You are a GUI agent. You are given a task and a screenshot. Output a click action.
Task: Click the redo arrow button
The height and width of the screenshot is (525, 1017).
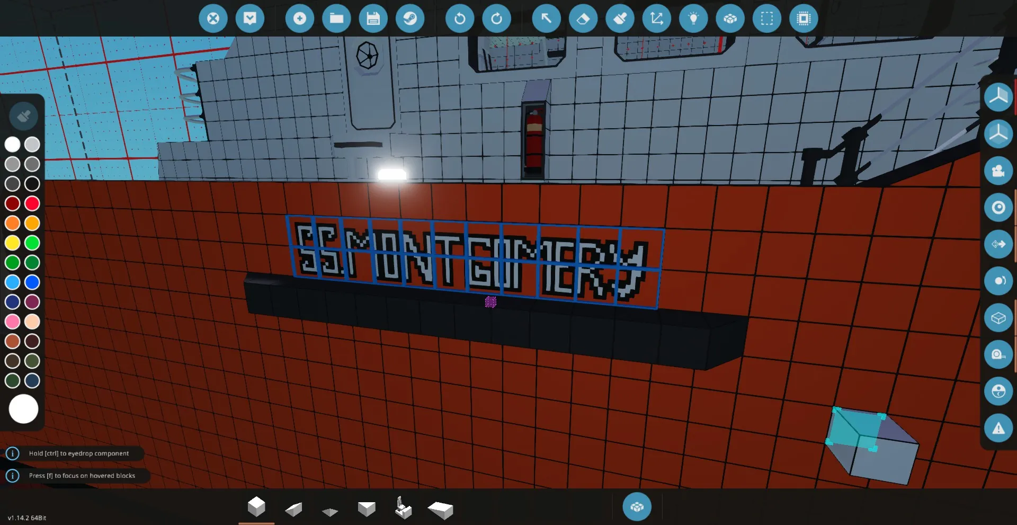pyautogui.click(x=496, y=19)
